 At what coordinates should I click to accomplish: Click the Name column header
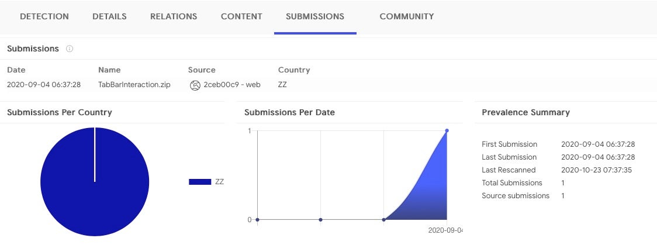click(109, 70)
